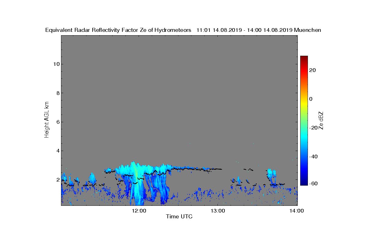This screenshot has width=368, height=245.
Task: Click the 14:00 time axis label
Action: tap(297, 211)
